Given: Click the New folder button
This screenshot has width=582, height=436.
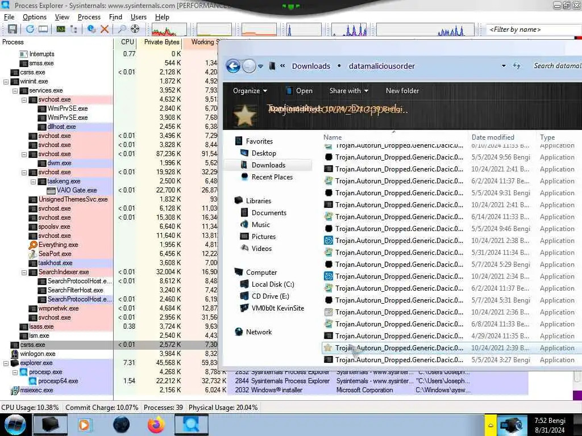Looking at the screenshot, I should coord(402,91).
